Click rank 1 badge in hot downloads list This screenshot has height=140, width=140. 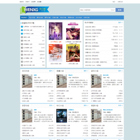(x=22, y=26)
